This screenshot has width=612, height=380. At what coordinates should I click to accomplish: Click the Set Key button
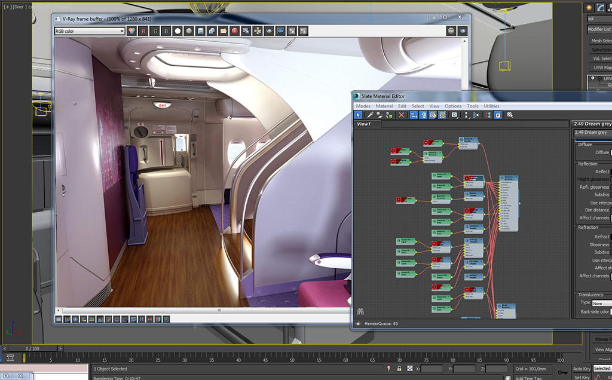click(582, 377)
